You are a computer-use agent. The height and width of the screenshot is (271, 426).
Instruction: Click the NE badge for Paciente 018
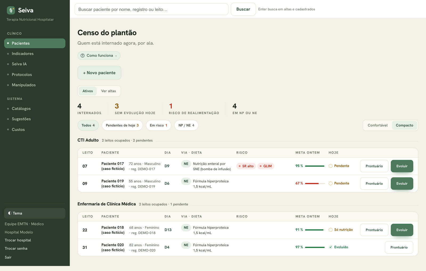(186, 228)
